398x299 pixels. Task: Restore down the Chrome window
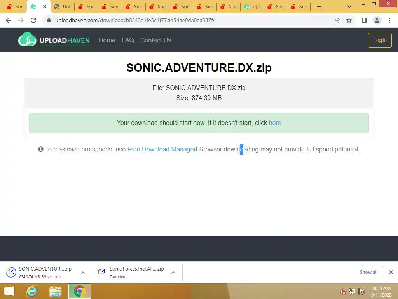click(374, 4)
